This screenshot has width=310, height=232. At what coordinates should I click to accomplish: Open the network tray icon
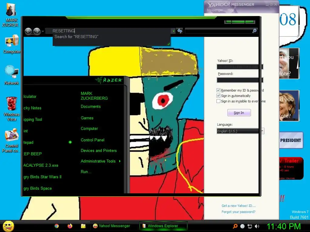(x=250, y=226)
